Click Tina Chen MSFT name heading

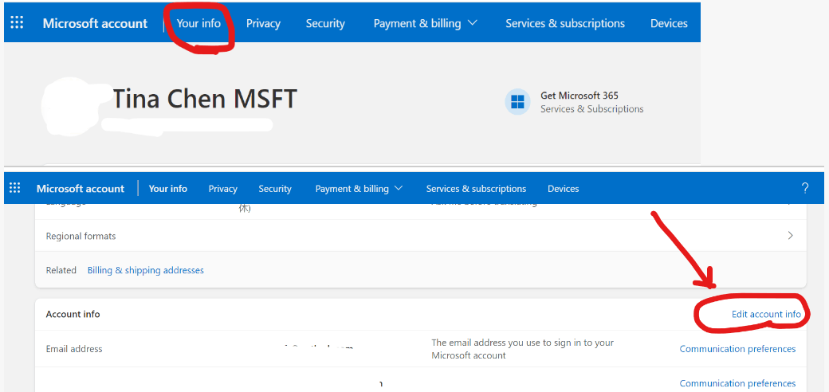click(x=205, y=99)
